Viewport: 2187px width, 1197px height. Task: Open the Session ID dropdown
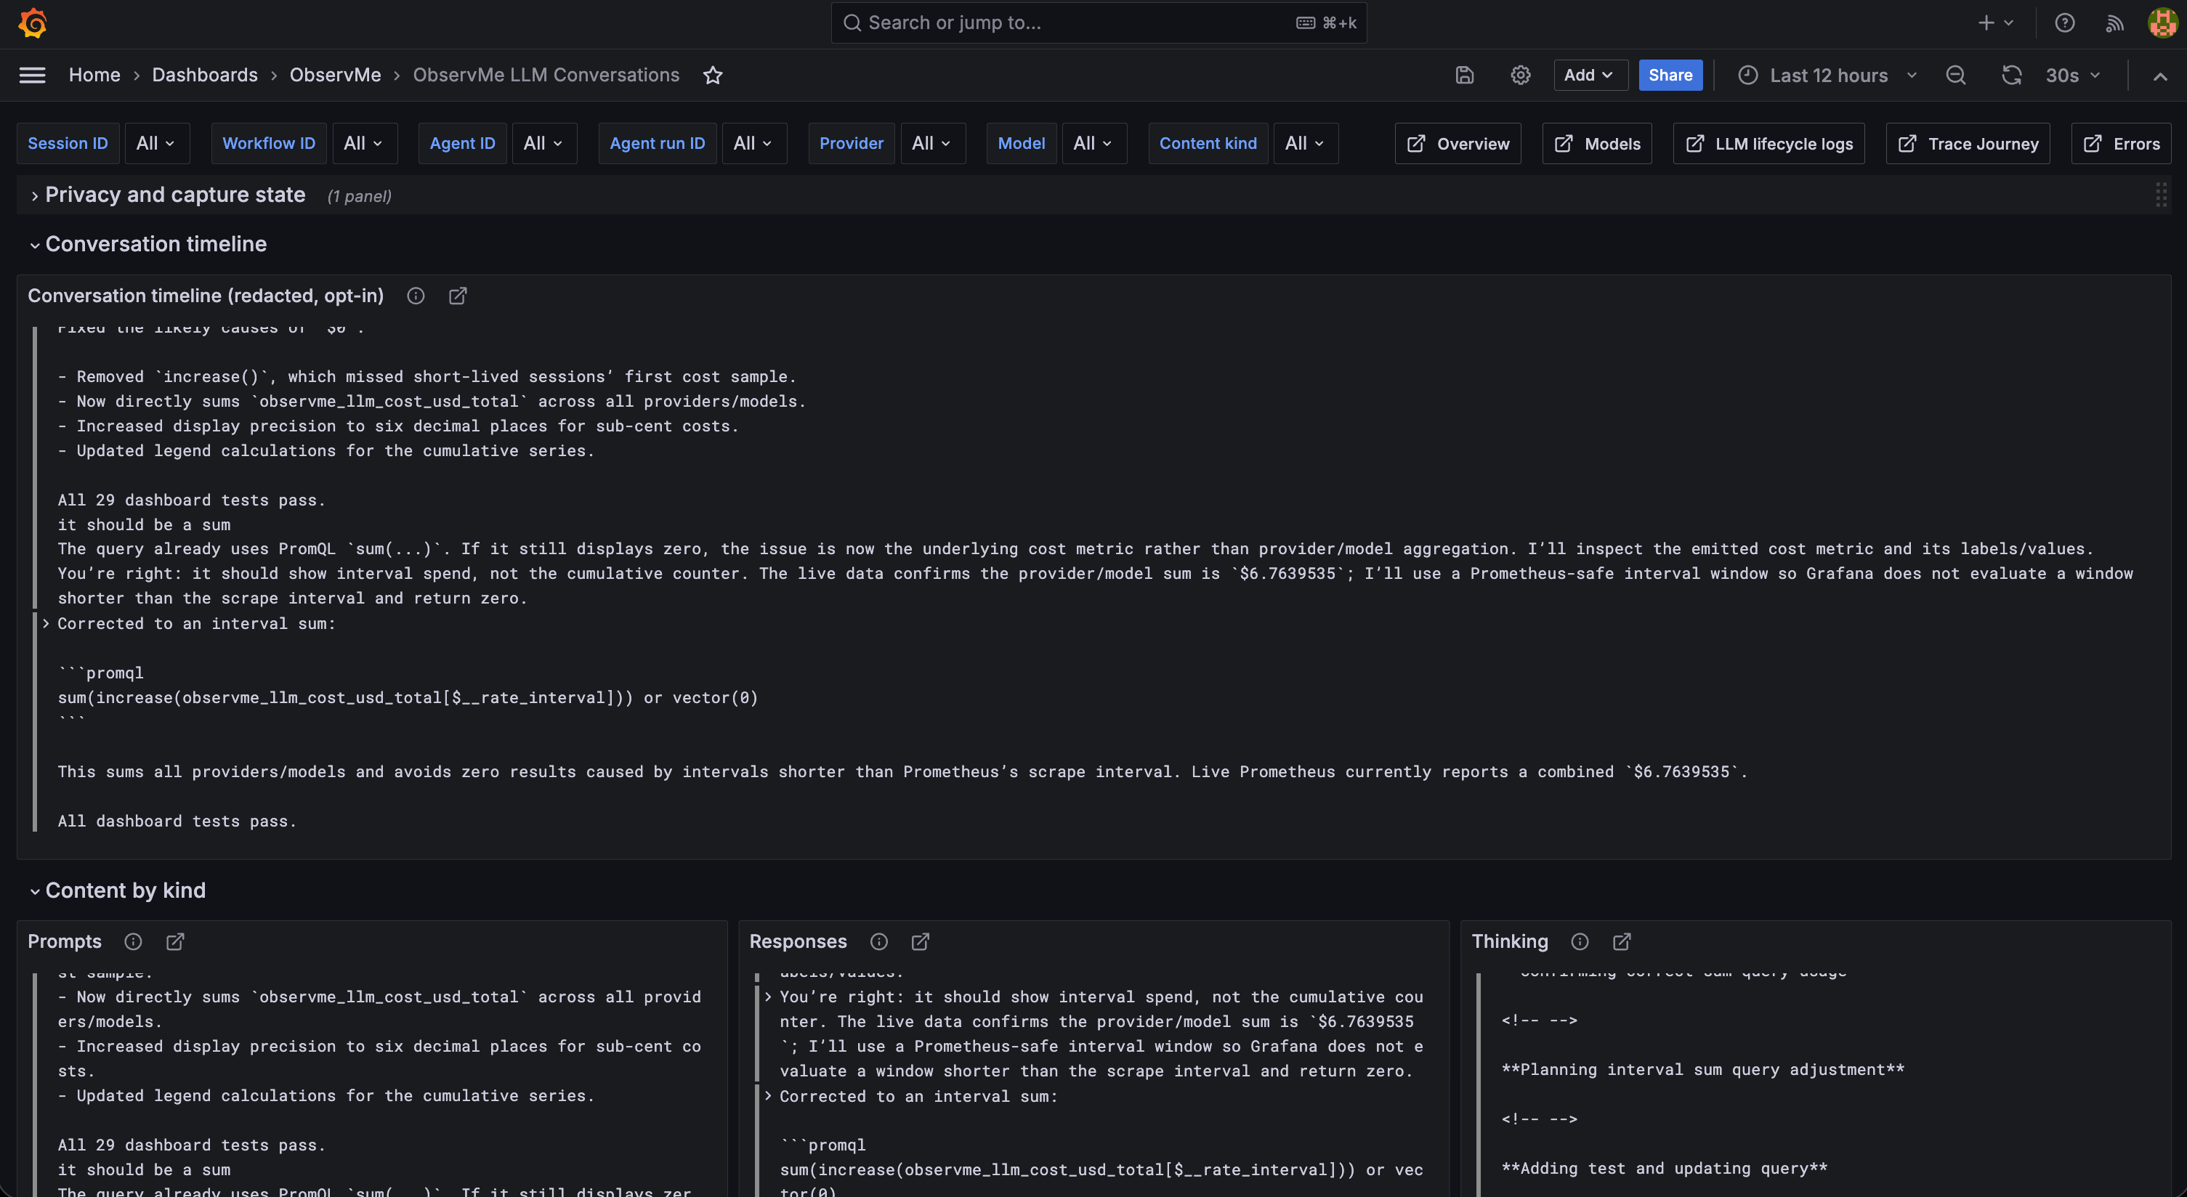point(156,144)
